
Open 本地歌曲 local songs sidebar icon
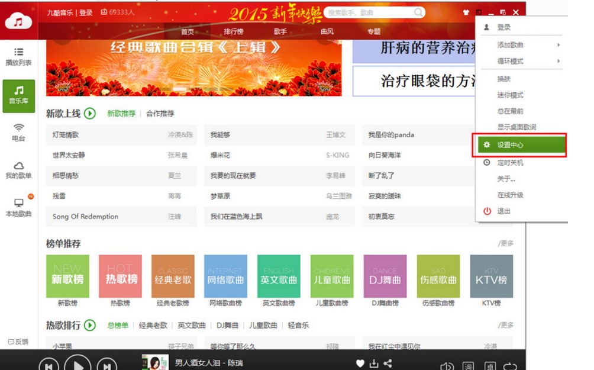[x=18, y=207]
